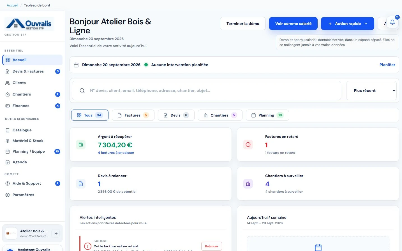Click Voir comme salarié button
402x251 pixels.
[293, 24]
